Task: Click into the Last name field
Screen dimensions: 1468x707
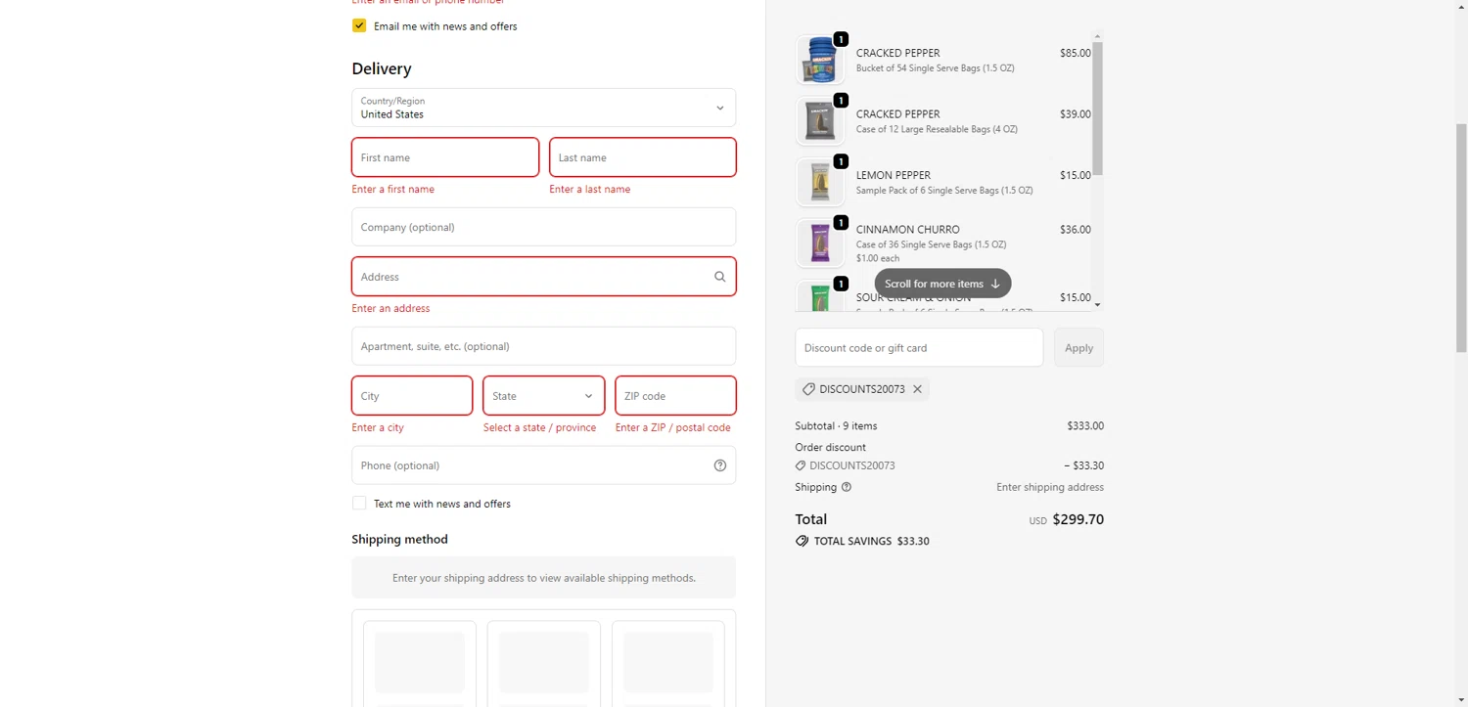Action: [642, 157]
